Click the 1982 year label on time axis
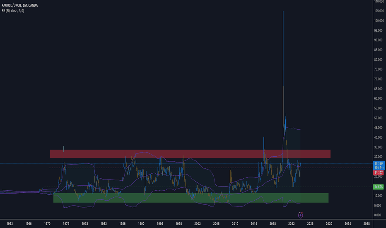The height and width of the screenshot is (228, 386). tap(104, 224)
